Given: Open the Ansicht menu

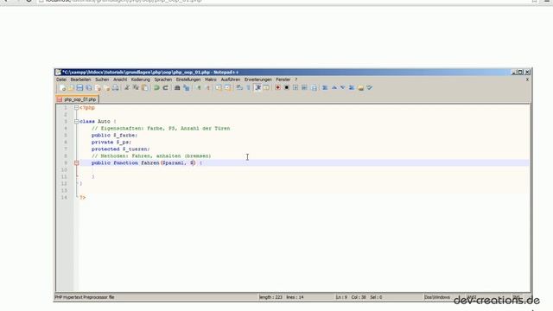Looking at the screenshot, I should [x=120, y=79].
